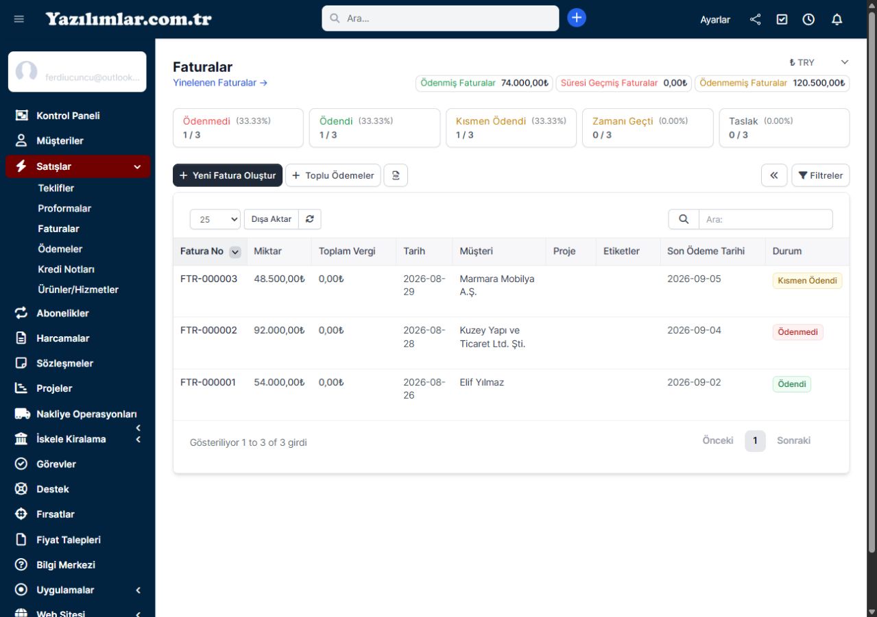The height and width of the screenshot is (617, 877).
Task: Open the notifications bell icon
Action: coord(837,19)
